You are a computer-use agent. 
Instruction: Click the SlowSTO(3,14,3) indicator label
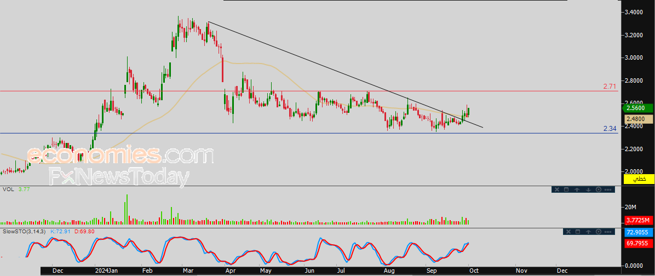tap(25, 231)
